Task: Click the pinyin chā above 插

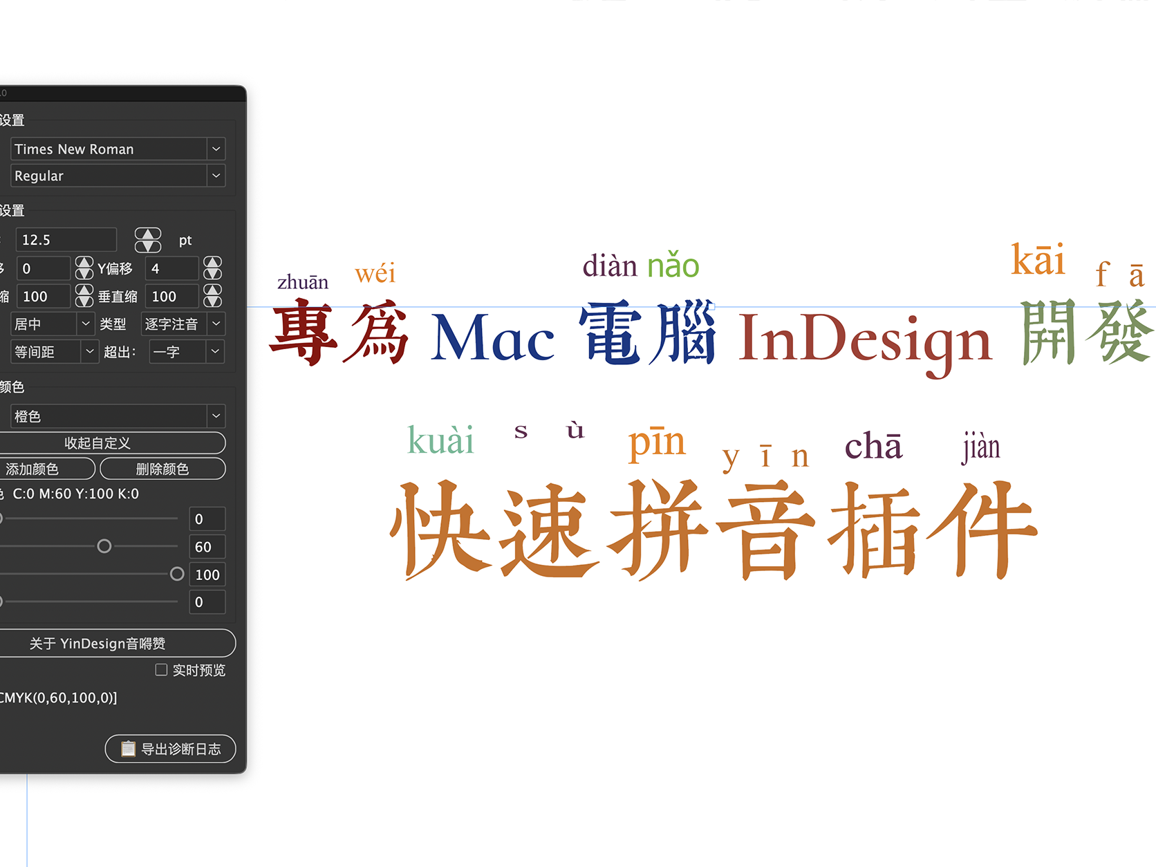Action: tap(873, 446)
